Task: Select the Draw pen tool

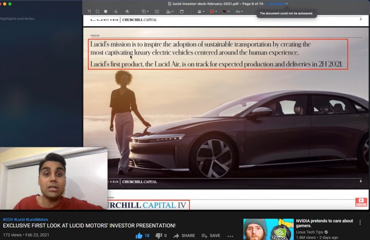Action: [x=127, y=11]
